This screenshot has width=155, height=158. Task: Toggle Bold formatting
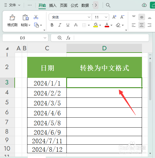[x=52, y=25]
